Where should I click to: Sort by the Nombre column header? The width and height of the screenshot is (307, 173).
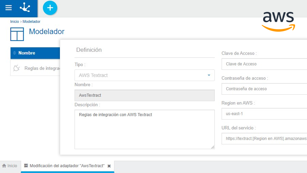click(35, 53)
